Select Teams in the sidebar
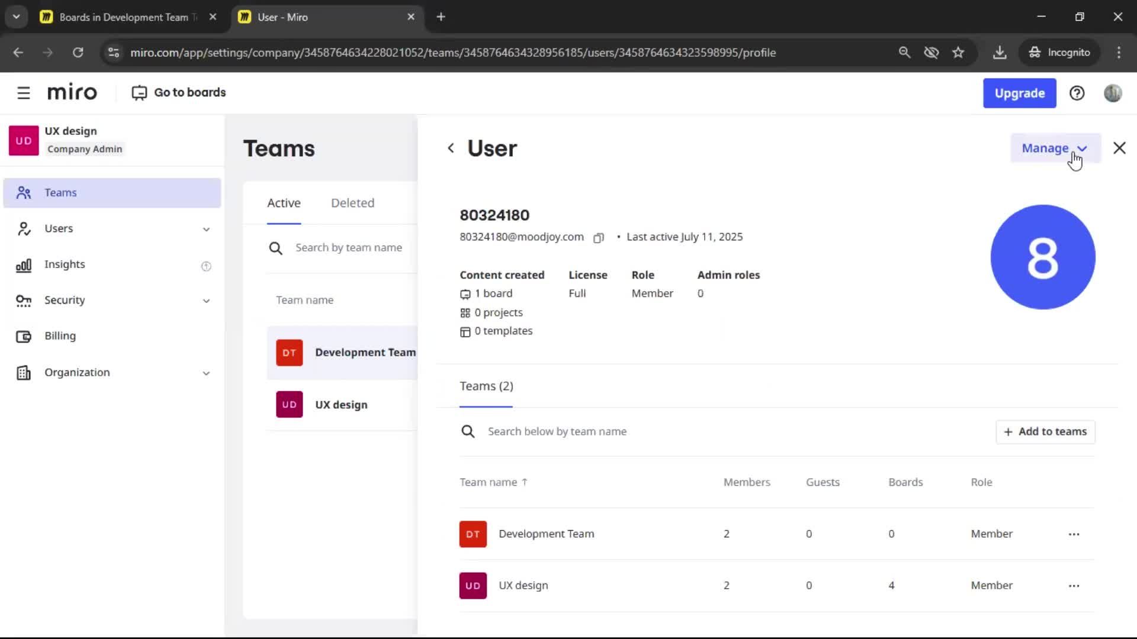 coord(112,192)
